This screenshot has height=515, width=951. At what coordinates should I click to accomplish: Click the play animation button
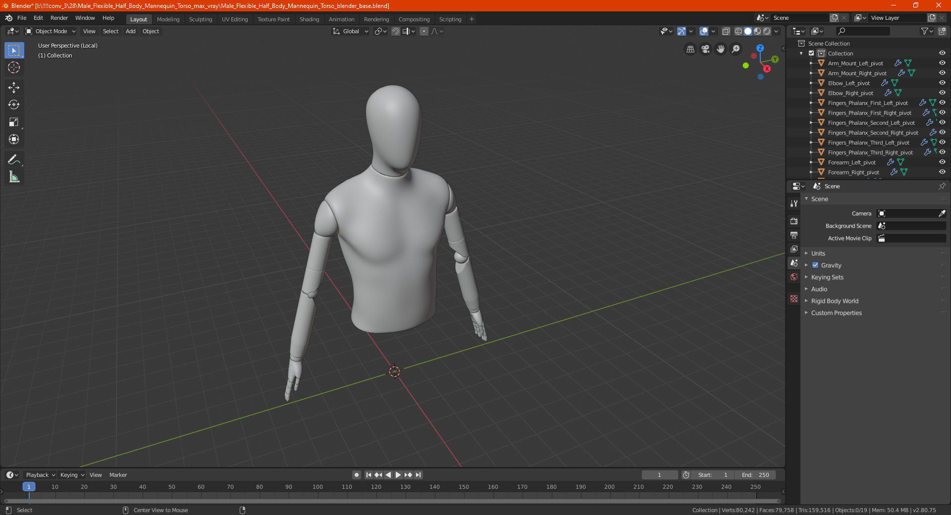click(398, 475)
